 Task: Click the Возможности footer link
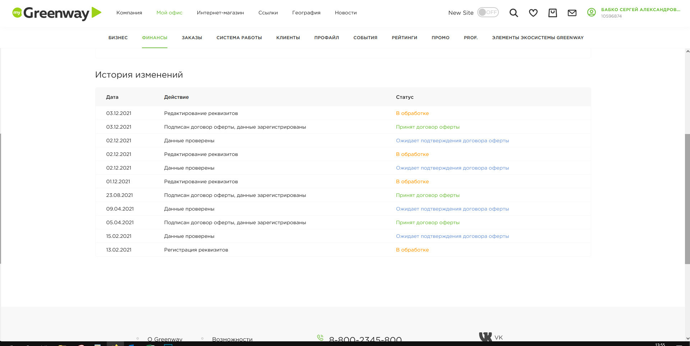(232, 339)
